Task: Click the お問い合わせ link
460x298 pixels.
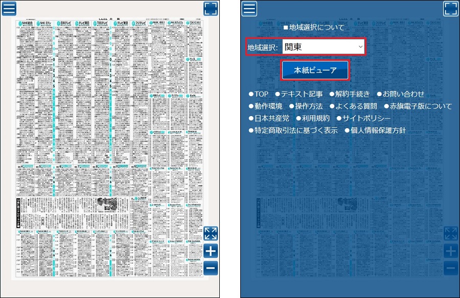Action: [x=403, y=94]
